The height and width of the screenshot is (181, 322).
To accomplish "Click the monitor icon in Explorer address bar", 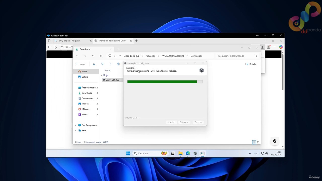I will pyautogui.click(x=110, y=56).
